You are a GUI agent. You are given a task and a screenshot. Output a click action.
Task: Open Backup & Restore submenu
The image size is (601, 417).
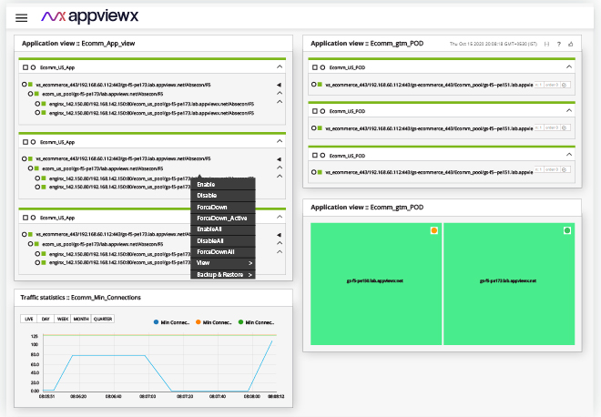223,274
